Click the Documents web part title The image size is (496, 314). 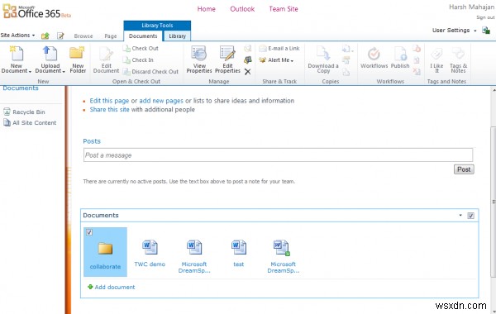coord(101,216)
